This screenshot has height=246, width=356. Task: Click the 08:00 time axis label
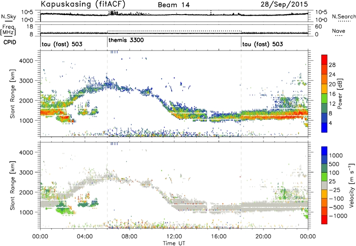pos(129,237)
